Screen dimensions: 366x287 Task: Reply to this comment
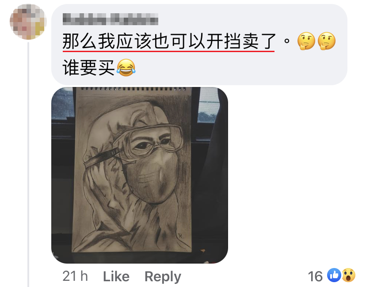click(x=163, y=277)
